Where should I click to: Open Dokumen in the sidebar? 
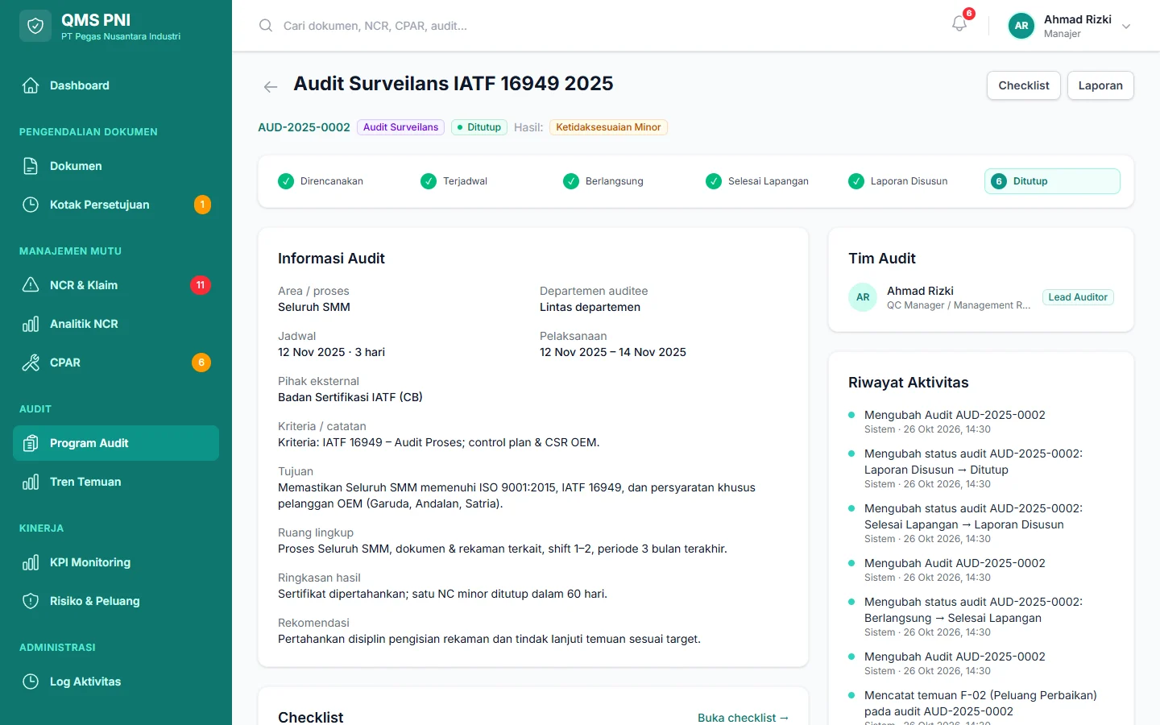coord(116,166)
